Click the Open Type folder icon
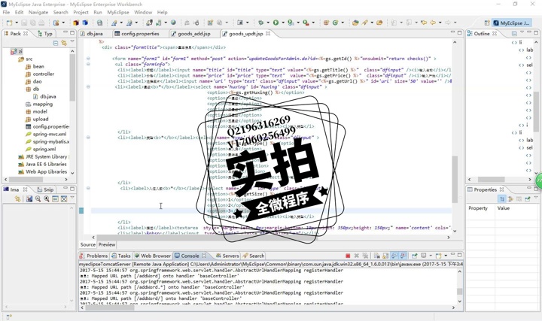 pos(355,23)
